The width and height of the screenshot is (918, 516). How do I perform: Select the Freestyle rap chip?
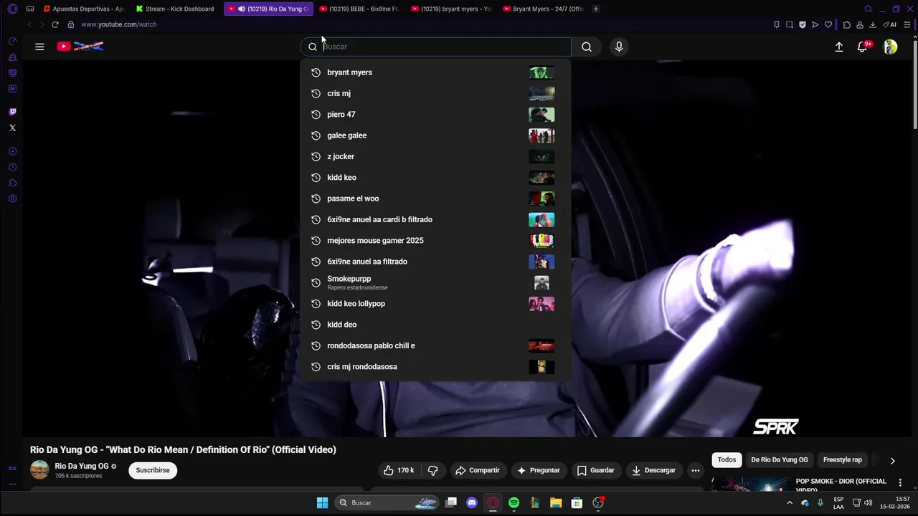843,460
